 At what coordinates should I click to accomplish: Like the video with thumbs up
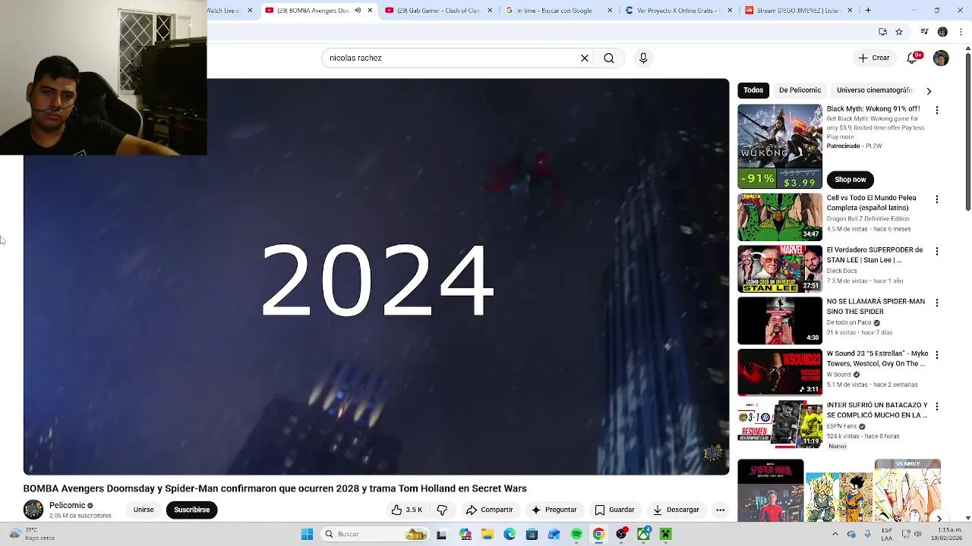tap(406, 510)
